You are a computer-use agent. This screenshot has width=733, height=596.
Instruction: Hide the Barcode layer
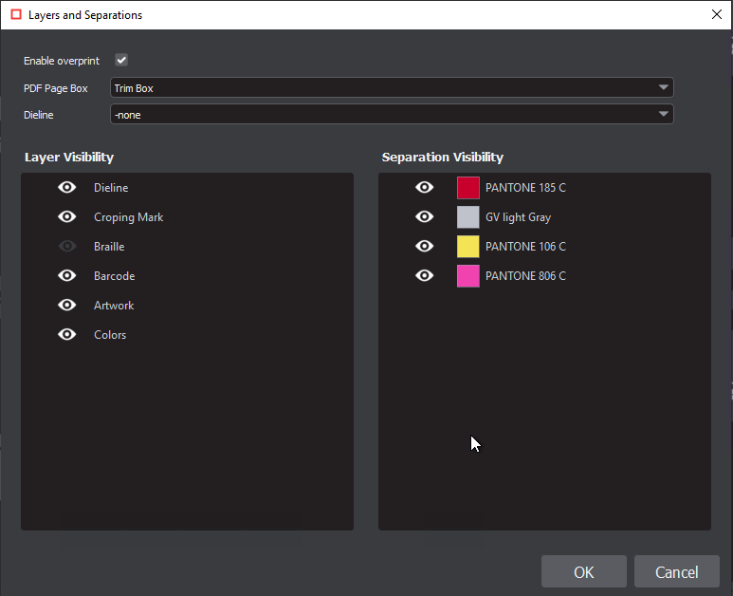point(67,276)
